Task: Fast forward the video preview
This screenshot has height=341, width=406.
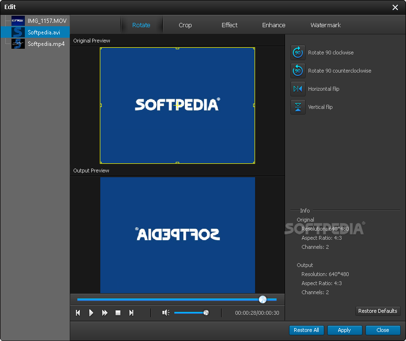Action: click(x=105, y=313)
